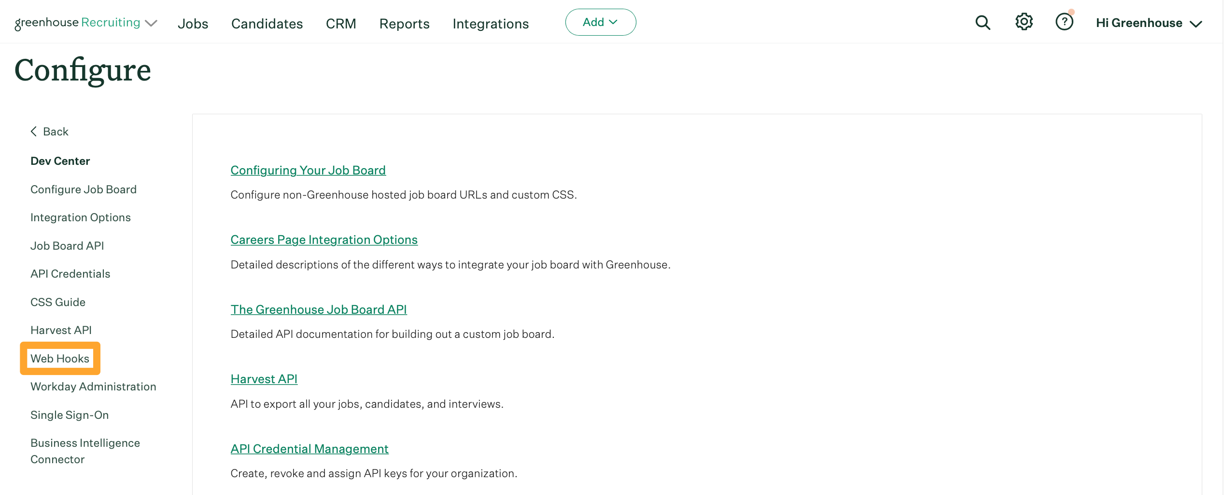This screenshot has width=1224, height=495.
Task: Open the search magnifier icon
Action: tap(983, 23)
